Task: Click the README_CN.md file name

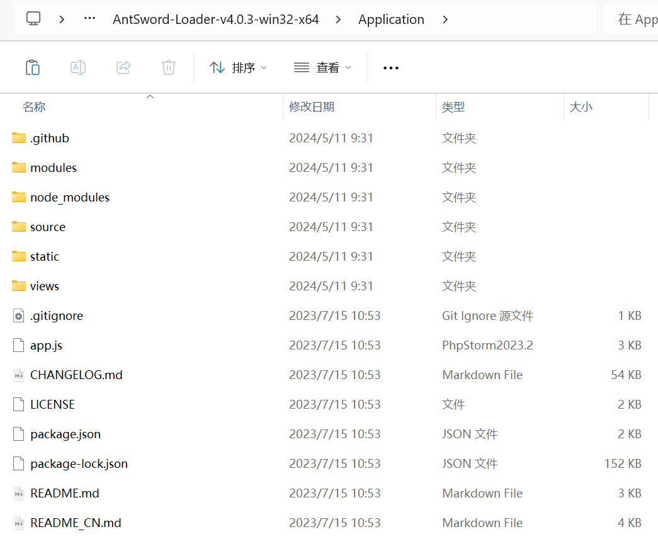Action: point(76,523)
